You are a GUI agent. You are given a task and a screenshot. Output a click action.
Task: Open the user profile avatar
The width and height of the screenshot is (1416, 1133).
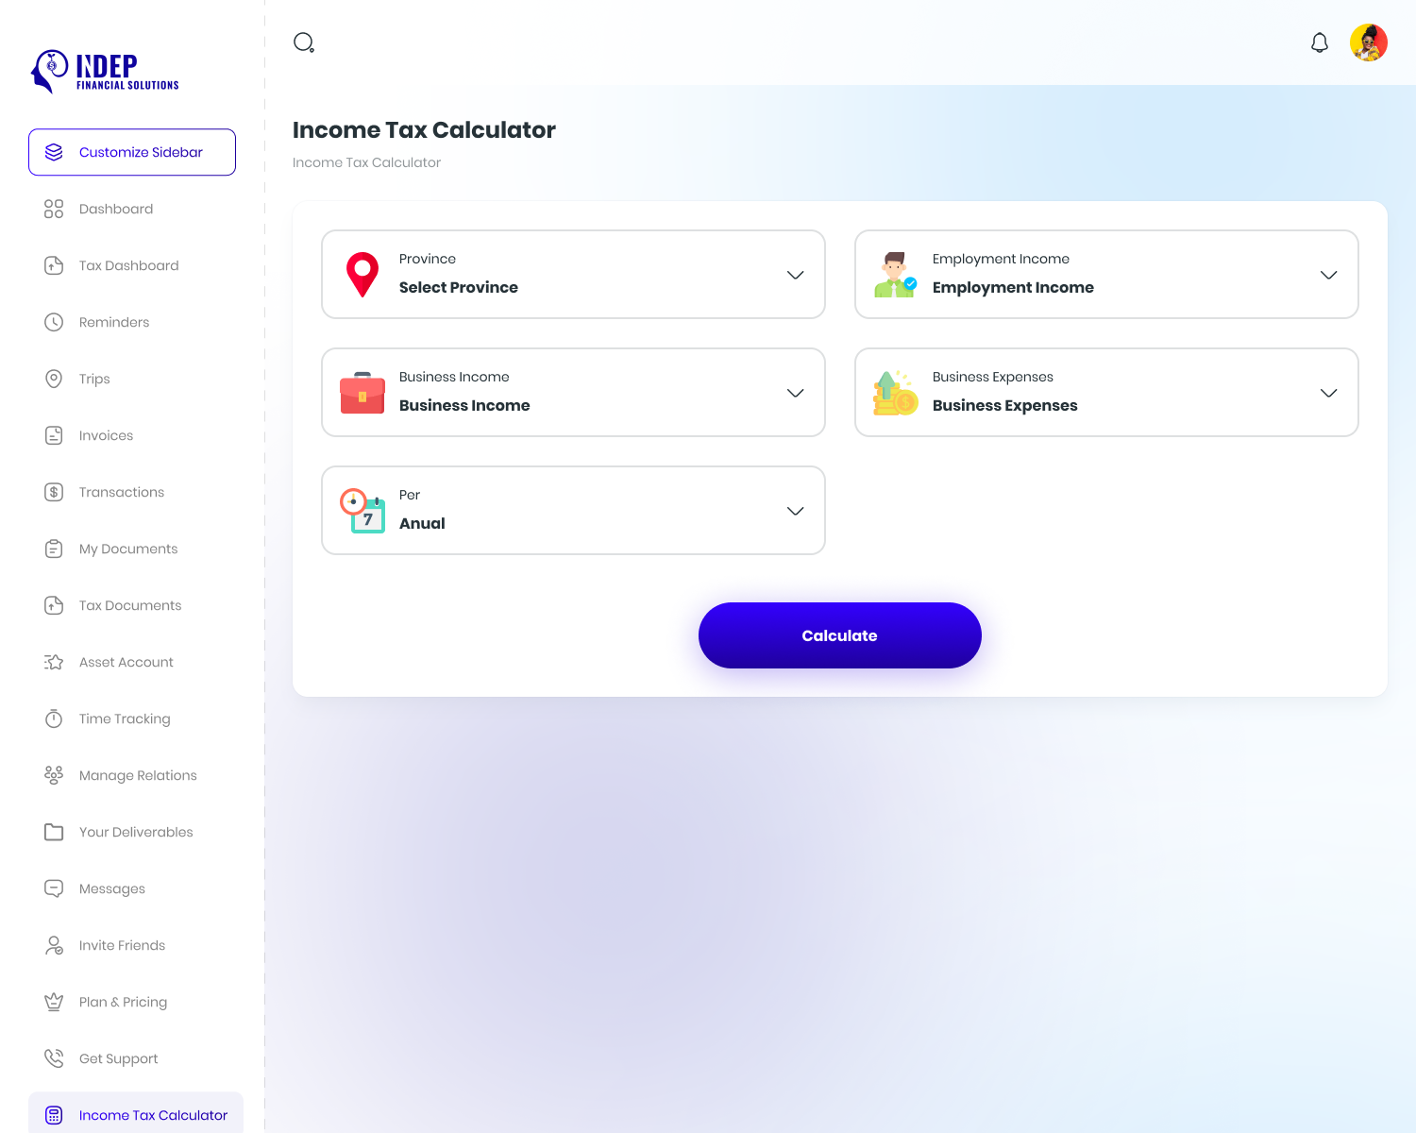click(x=1368, y=42)
